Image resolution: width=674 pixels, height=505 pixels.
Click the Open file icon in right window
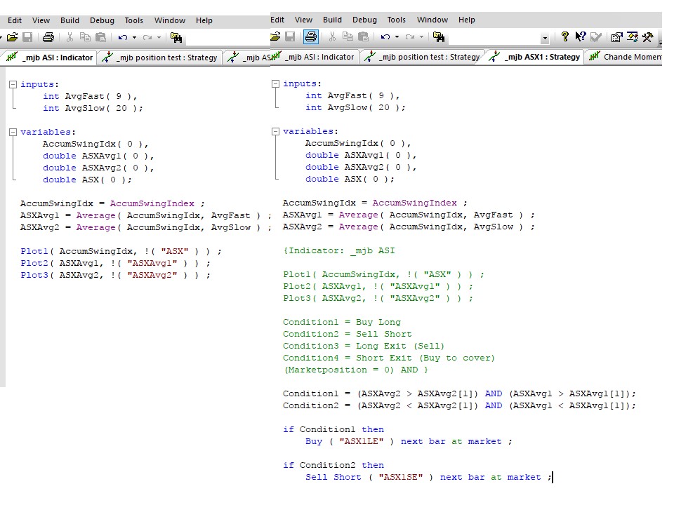tap(275, 36)
